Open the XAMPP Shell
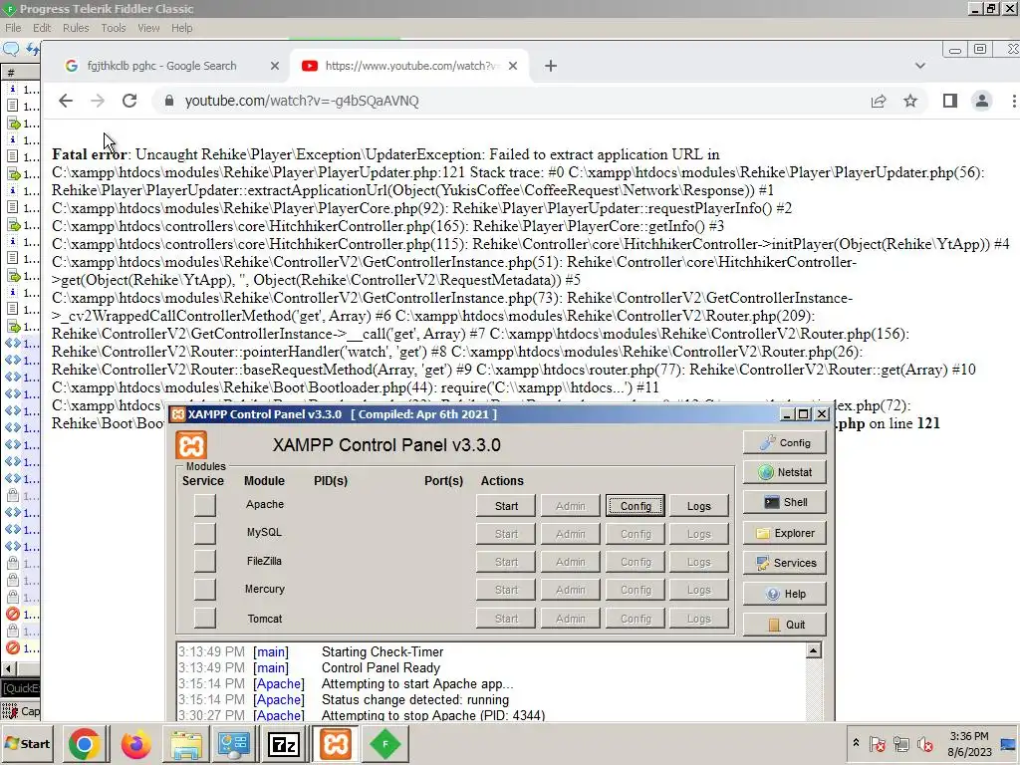Image resolution: width=1020 pixels, height=765 pixels. (x=785, y=502)
